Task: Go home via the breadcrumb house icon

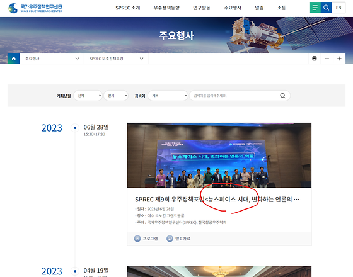Action: coord(13,59)
